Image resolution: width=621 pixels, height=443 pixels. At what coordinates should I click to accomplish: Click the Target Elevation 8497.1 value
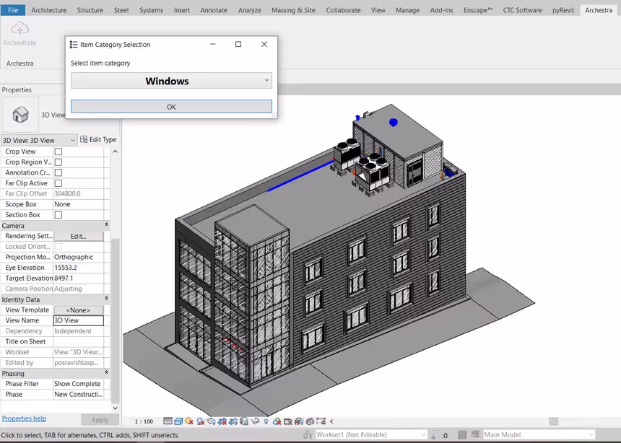[79, 278]
